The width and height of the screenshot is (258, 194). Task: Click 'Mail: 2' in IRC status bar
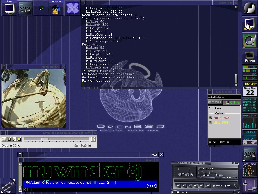(103, 182)
